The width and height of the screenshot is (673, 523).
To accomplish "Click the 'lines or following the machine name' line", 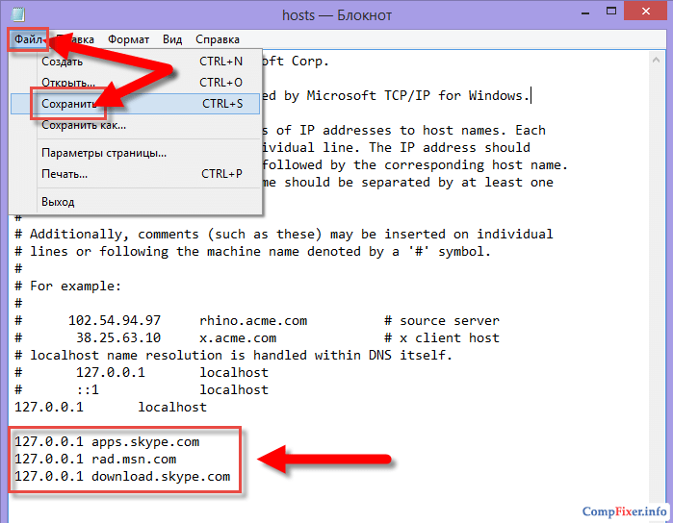I will (253, 251).
